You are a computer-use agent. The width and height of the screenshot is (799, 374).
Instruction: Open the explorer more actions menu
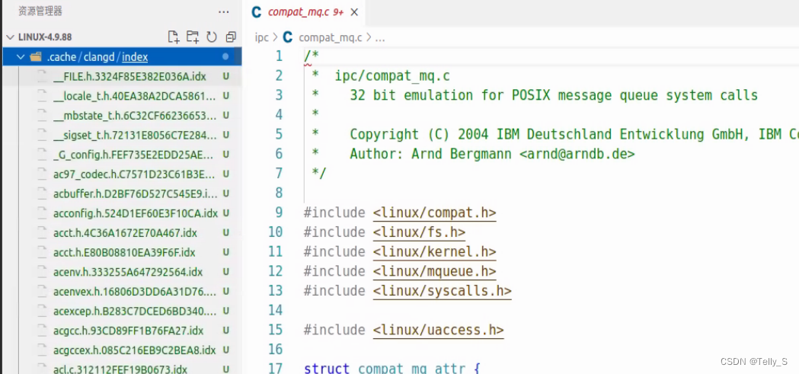pos(224,11)
